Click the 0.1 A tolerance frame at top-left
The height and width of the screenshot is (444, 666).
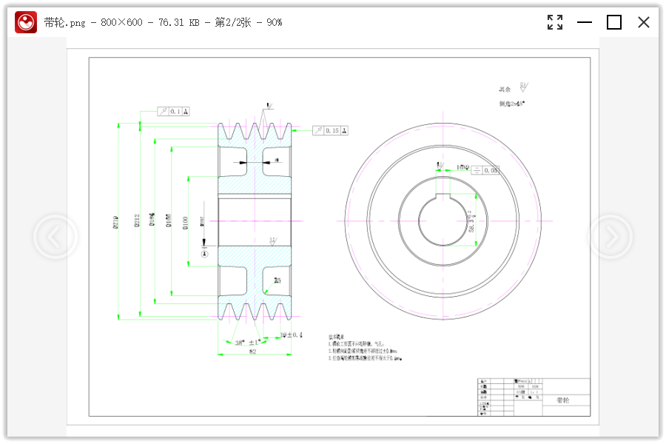click(x=174, y=112)
